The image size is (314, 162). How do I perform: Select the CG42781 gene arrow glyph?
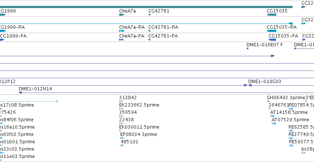click(149, 15)
